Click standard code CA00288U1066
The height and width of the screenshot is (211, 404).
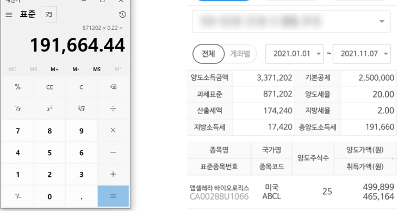[x=219, y=196]
